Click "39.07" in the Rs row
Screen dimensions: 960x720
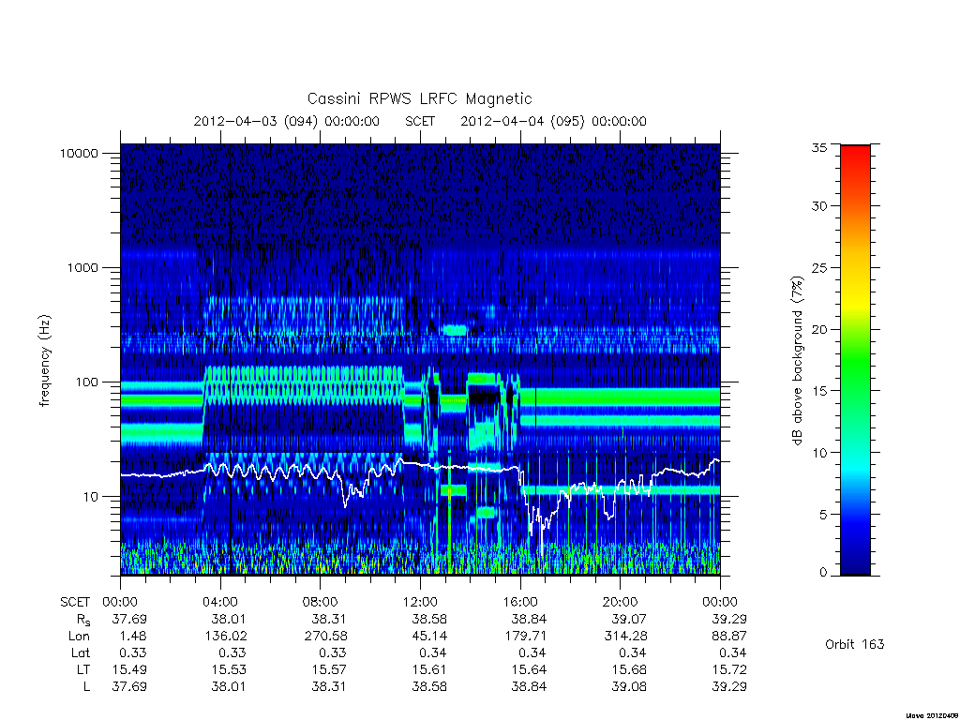(x=629, y=619)
